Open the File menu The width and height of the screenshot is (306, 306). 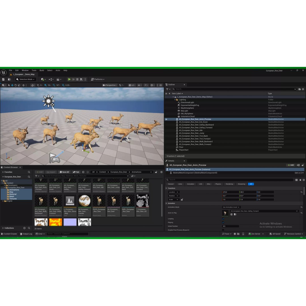click(10, 71)
